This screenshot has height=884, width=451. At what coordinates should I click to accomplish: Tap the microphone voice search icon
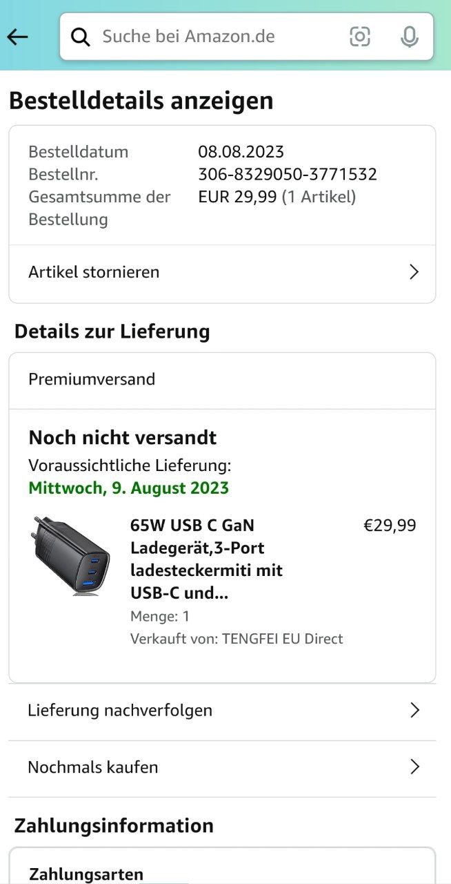pyautogui.click(x=410, y=37)
